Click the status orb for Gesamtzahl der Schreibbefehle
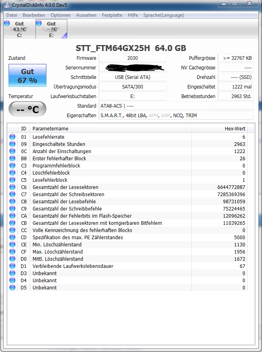Screen dimensions: 262x352 [x=12, y=208]
